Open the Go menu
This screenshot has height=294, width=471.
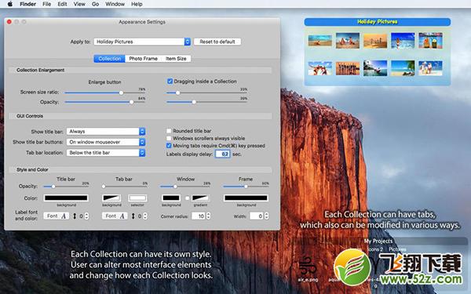[95, 4]
